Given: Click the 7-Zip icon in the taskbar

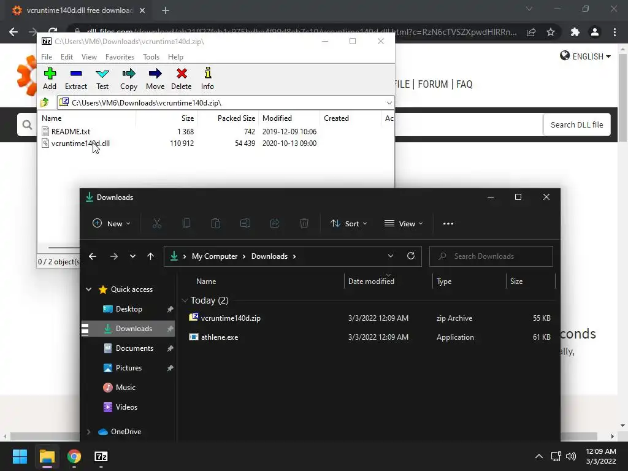Looking at the screenshot, I should (101, 456).
